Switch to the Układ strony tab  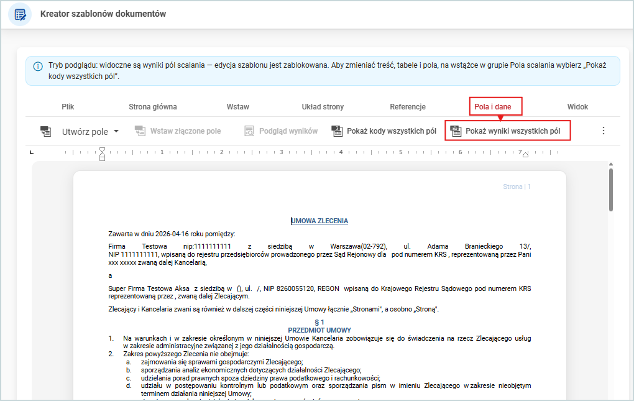point(323,107)
